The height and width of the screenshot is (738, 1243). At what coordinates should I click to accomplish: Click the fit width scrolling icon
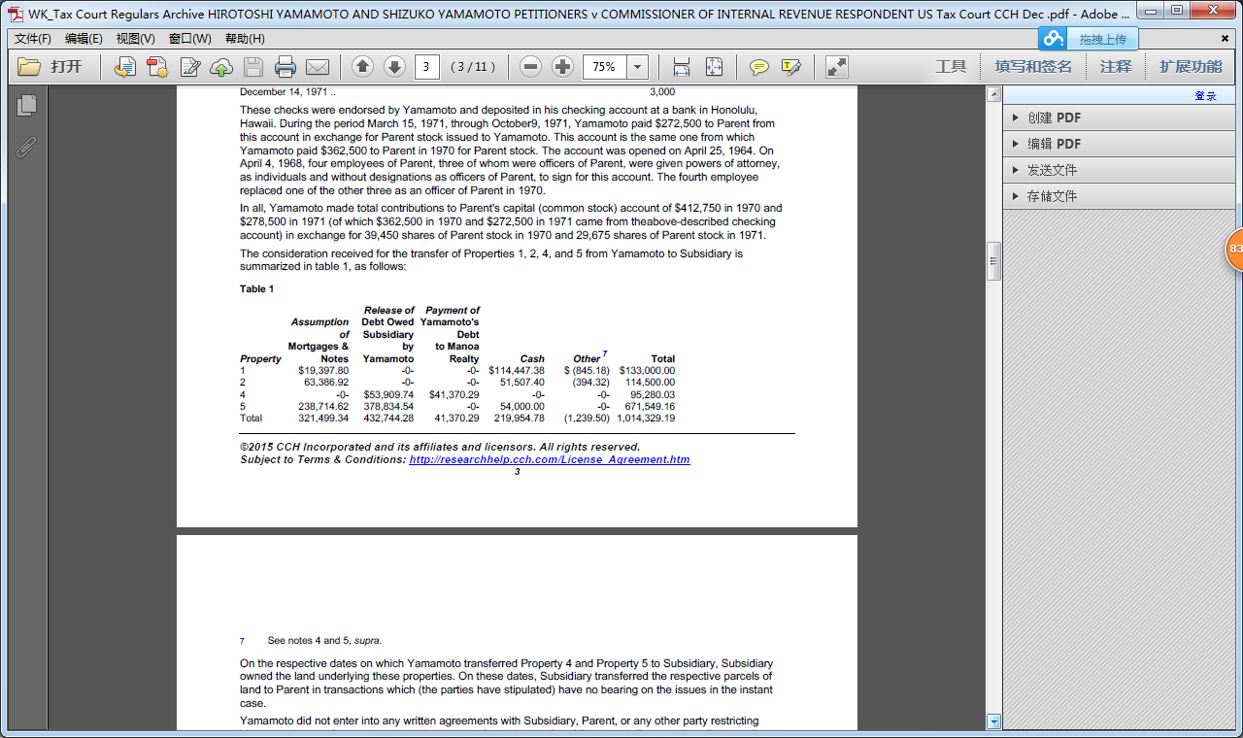click(682, 67)
